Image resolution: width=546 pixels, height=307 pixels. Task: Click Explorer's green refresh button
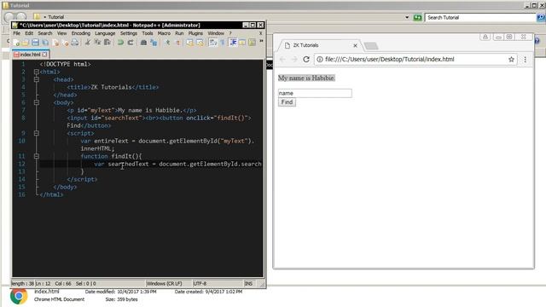[x=417, y=17]
